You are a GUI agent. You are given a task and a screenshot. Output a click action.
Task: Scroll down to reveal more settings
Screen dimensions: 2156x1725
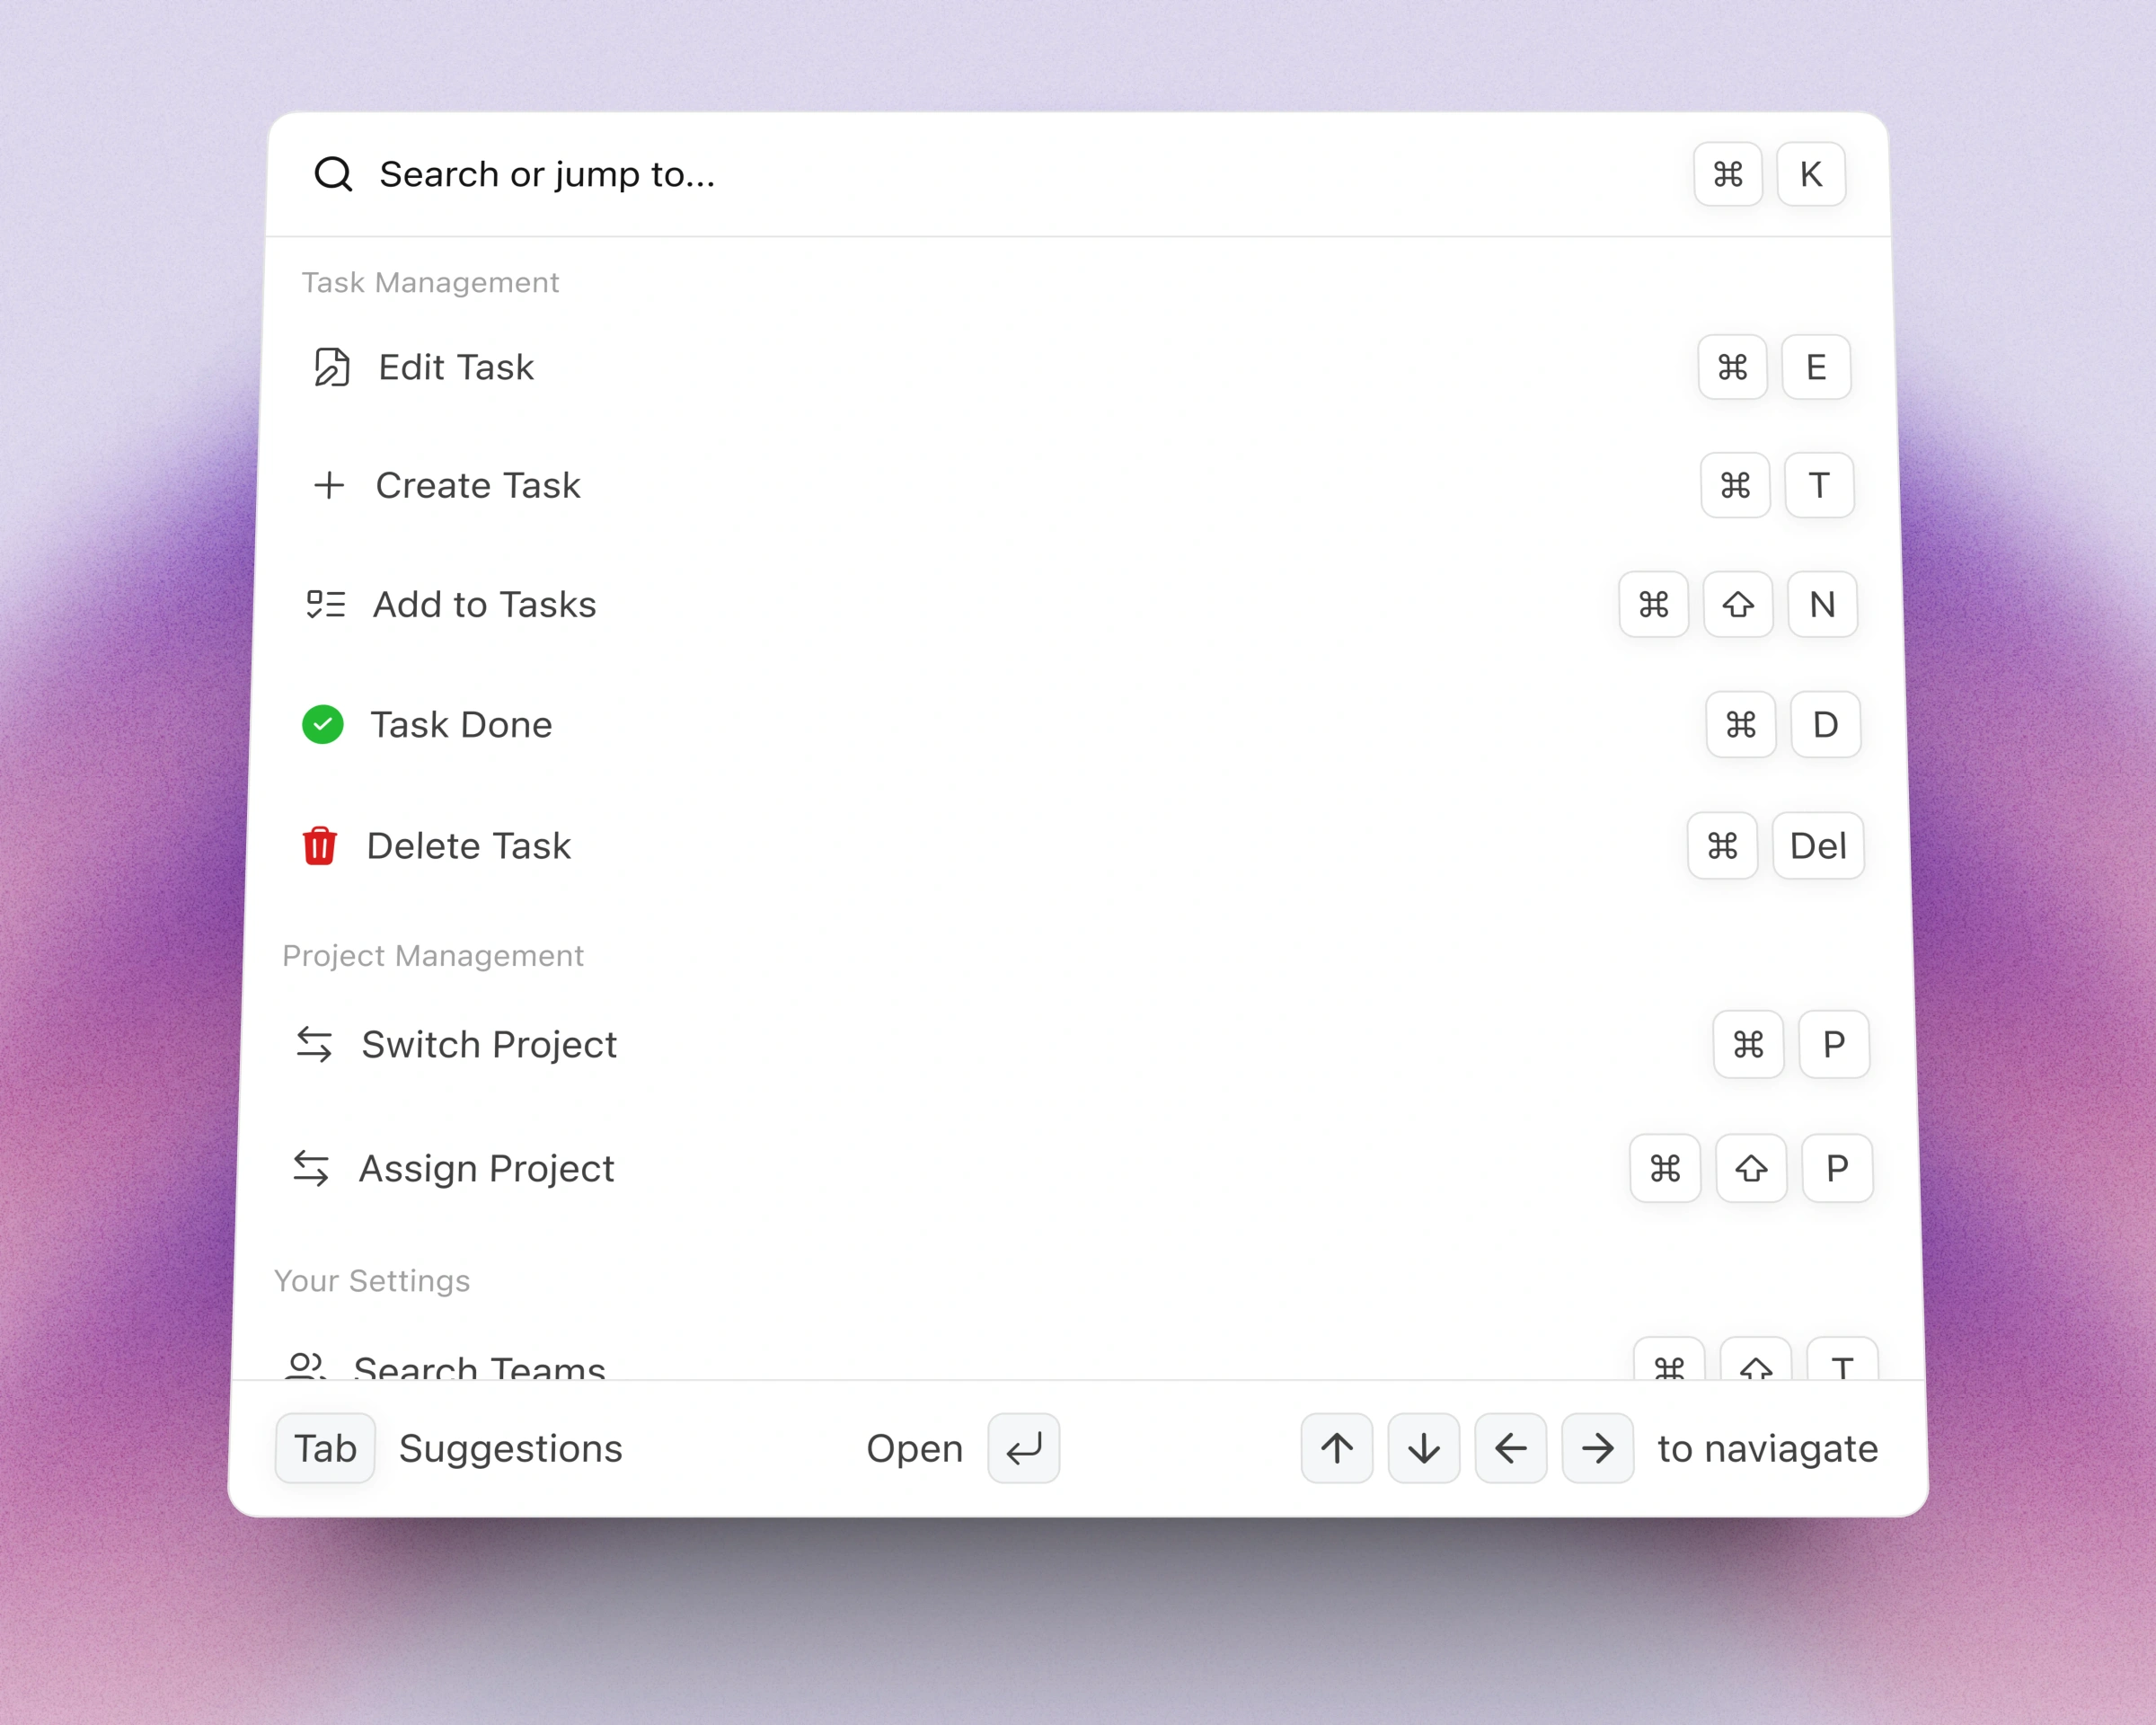(x=1426, y=1446)
